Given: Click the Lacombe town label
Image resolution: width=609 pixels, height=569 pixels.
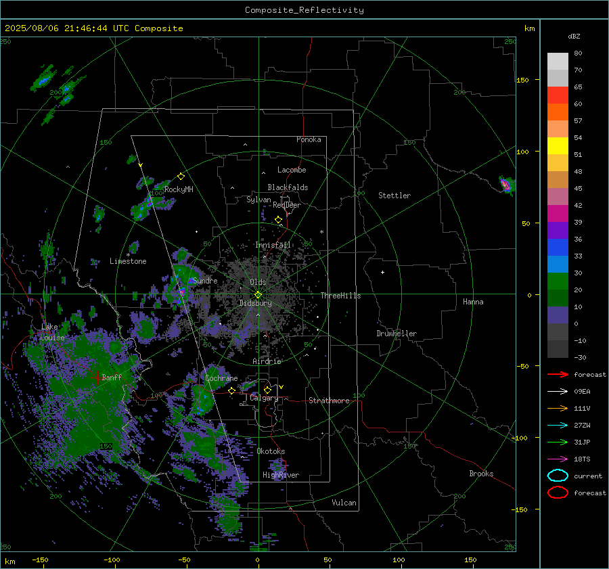Looking at the screenshot, I should pos(292,170).
